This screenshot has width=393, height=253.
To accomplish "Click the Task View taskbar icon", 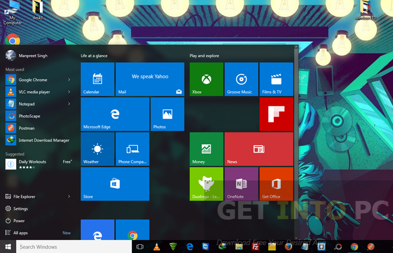I will coord(140,247).
